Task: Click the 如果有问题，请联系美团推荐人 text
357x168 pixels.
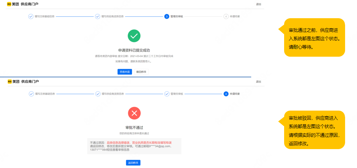Action: point(134,61)
